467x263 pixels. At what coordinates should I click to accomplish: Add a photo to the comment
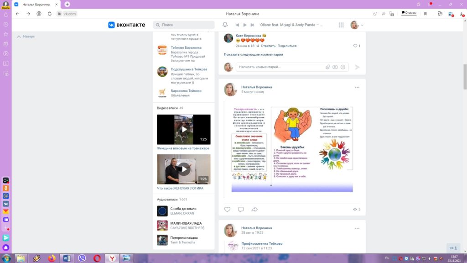pyautogui.click(x=335, y=67)
